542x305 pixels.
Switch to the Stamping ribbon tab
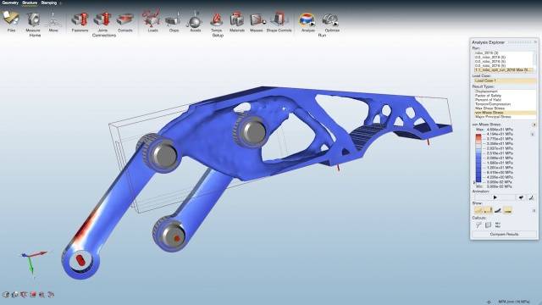coord(49,3)
